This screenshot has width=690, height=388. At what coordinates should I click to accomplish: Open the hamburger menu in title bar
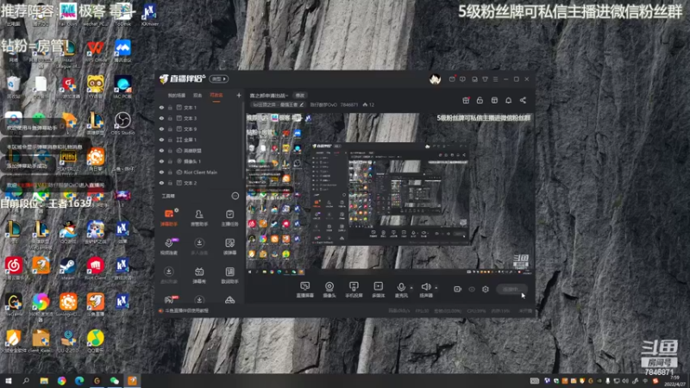point(495,79)
